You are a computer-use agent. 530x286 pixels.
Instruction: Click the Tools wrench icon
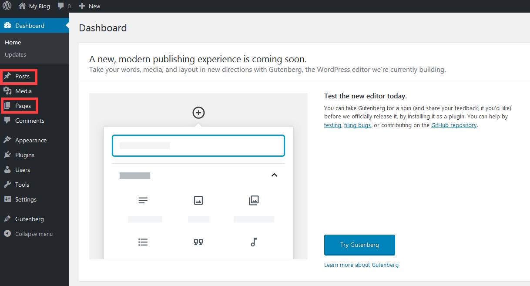point(7,185)
